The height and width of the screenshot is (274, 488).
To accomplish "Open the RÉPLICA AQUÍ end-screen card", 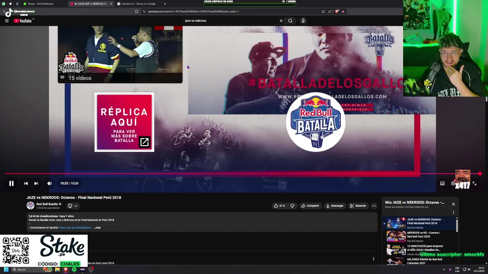I will (124, 122).
